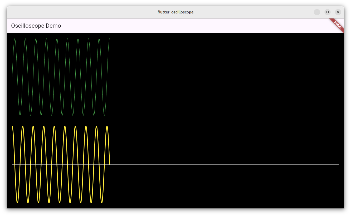Click the first trough of the green waveform
Screen dimensions: 351x216
tap(20, 115)
